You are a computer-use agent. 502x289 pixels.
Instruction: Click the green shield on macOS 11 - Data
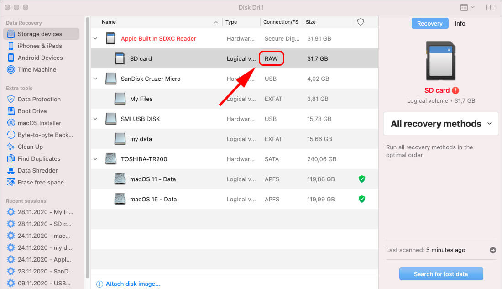click(x=362, y=179)
